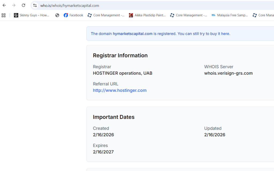Go back using the browser back arrow
Image resolution: width=274 pixels, height=171 pixels.
(x=4, y=5)
